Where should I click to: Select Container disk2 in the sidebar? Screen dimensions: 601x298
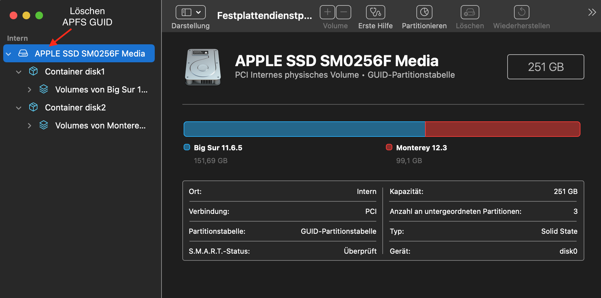75,108
